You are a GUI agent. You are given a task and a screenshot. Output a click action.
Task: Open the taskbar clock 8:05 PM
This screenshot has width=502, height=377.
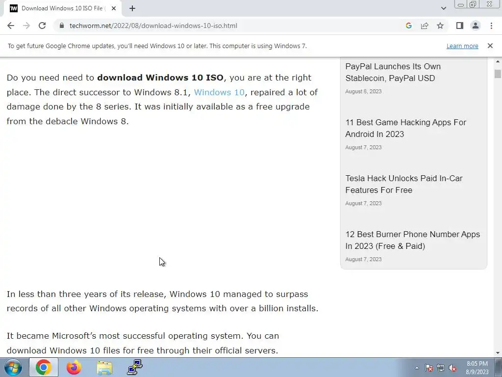[477, 368]
